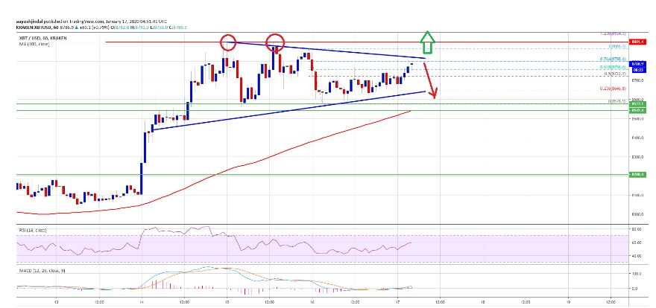
Task: Click the red 8901.4 resistance price label
Action: [x=637, y=42]
